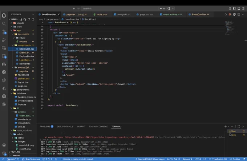Viewport: 247px width, 161px height.
Task: Open booking.model.ts in Explorer
Action: (x=23, y=97)
